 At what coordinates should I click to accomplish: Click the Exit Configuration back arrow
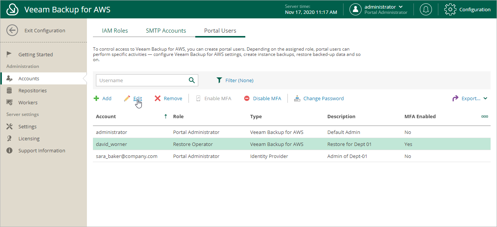12,30
